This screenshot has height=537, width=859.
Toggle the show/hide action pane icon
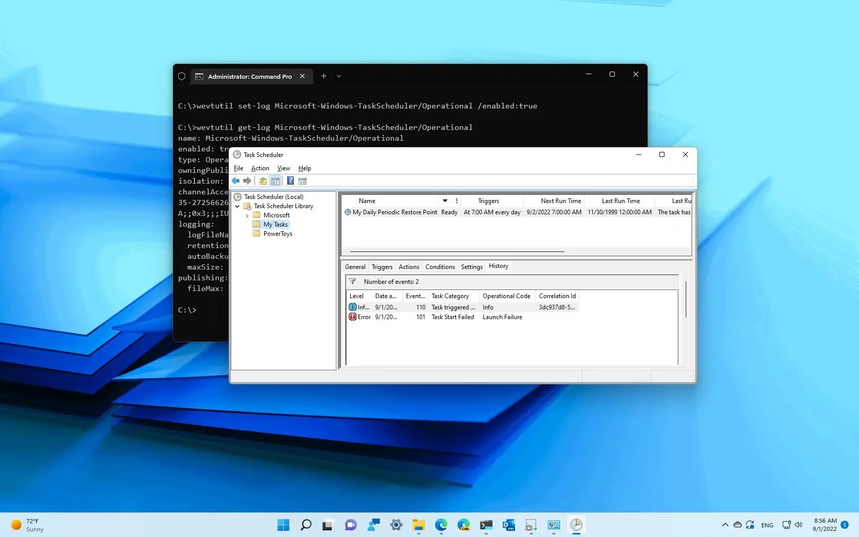(x=303, y=181)
